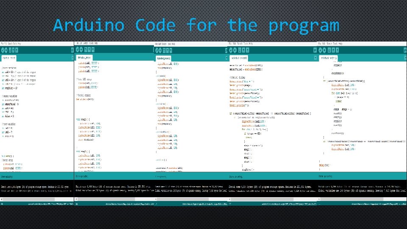Screen dimensions: 407x229
Task: Select the sketch tab in rightmost Arduino window
Action: click(x=328, y=58)
